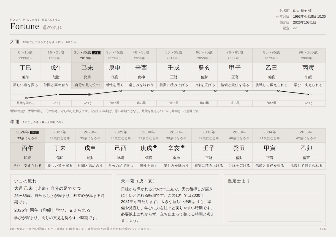
Task: Click the 壬戌 pillar cell
Action: pos(174,68)
